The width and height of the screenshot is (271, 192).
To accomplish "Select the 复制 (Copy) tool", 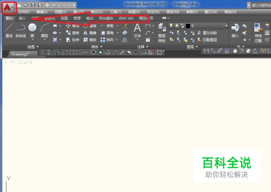I will point(72,33).
